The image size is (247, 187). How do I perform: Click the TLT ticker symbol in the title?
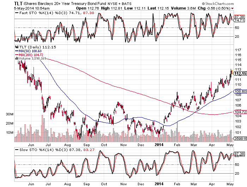point(18,4)
